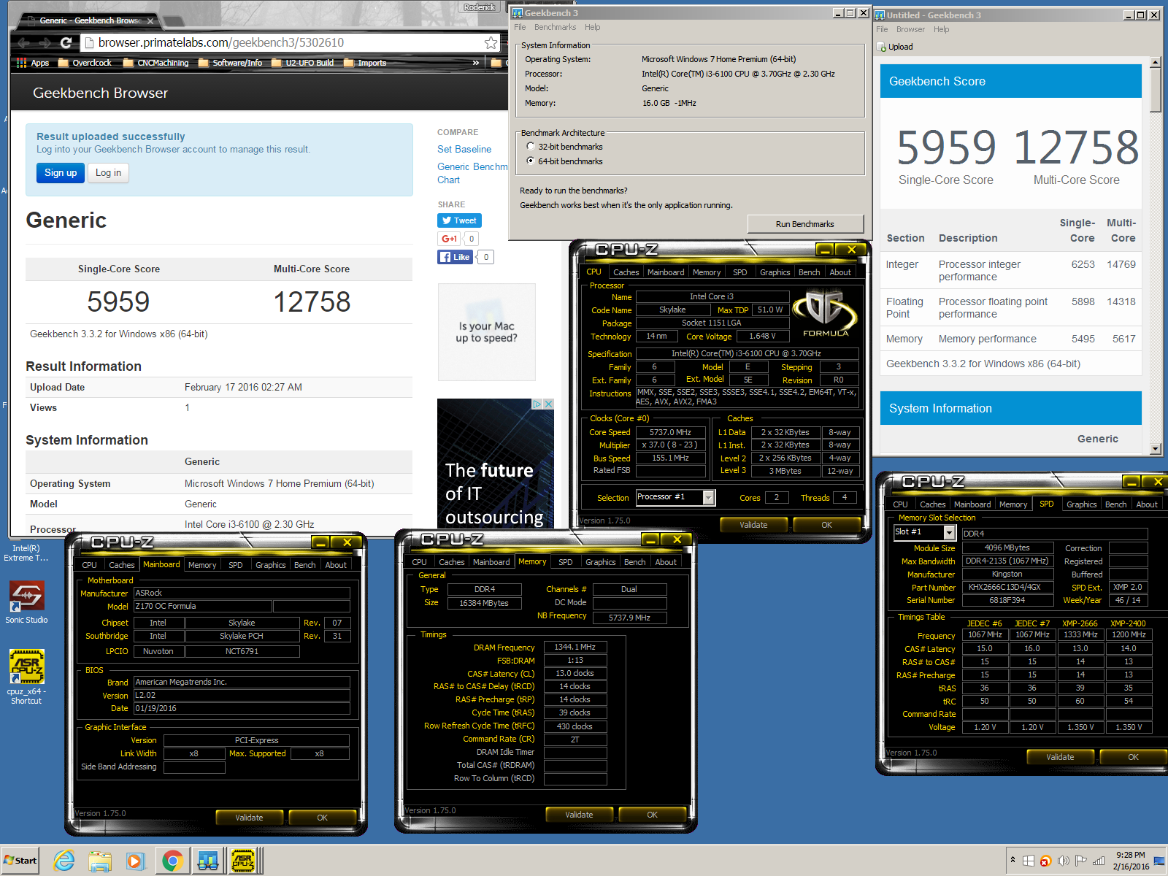Go forward in Chrome browser
The image size is (1168, 876).
coord(45,43)
